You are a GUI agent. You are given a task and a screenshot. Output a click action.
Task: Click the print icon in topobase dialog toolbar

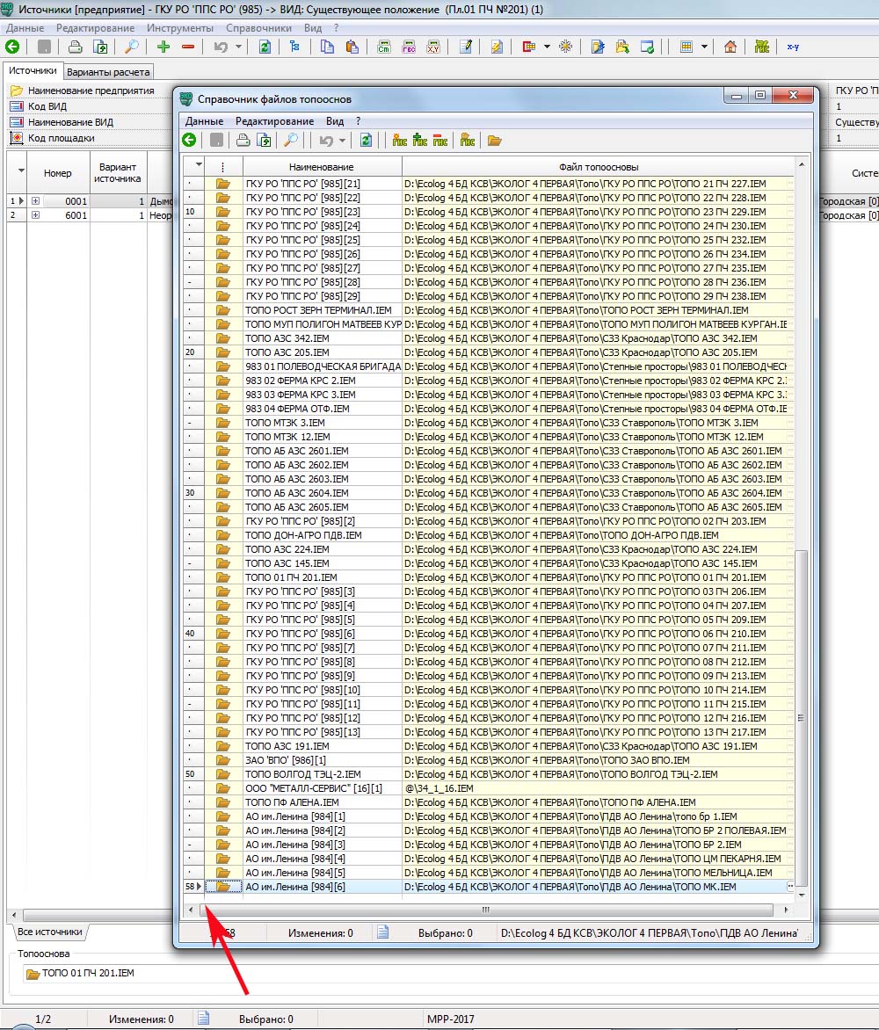click(x=243, y=140)
